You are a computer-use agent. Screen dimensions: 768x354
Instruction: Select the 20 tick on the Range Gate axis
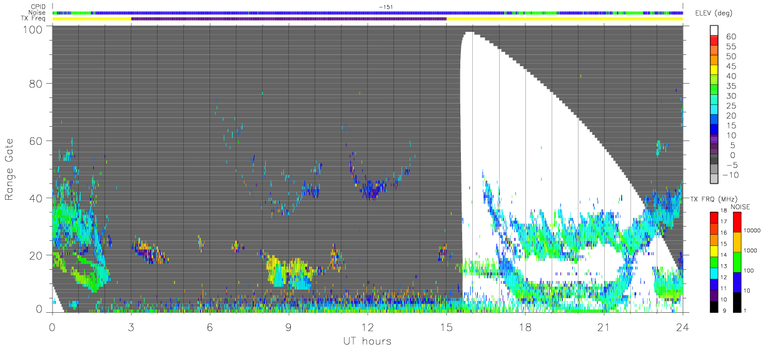pos(36,255)
